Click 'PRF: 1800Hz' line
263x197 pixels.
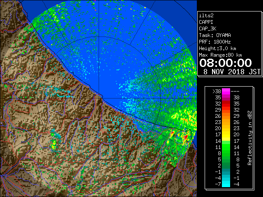215,42
